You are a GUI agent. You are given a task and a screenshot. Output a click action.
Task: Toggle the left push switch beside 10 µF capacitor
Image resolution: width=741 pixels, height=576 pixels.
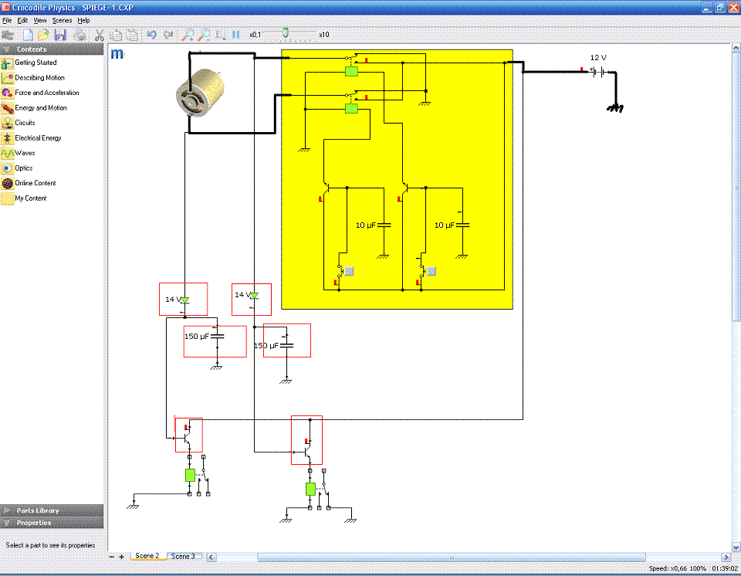tap(340, 270)
